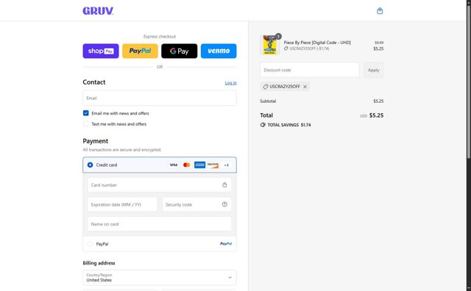Click the American Express icon

coord(199,165)
